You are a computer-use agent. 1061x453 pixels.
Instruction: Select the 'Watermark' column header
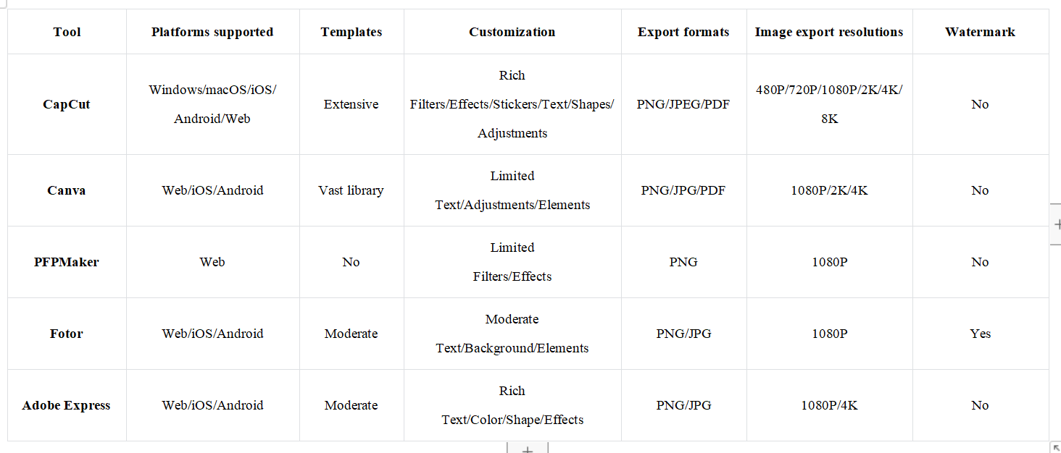[x=980, y=32]
